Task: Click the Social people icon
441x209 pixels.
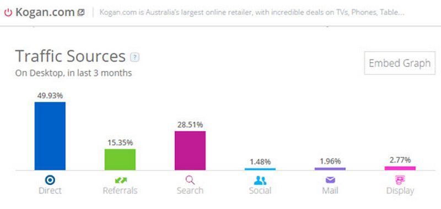Action: [x=260, y=180]
